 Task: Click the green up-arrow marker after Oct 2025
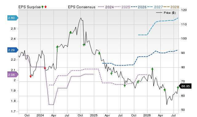[x=138, y=82]
